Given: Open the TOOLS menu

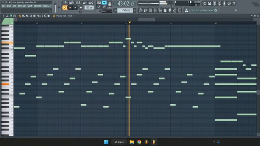Looking at the screenshot, I should tap(46, 6).
